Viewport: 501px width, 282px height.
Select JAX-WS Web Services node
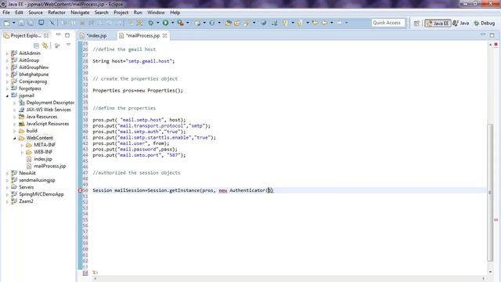(49, 110)
